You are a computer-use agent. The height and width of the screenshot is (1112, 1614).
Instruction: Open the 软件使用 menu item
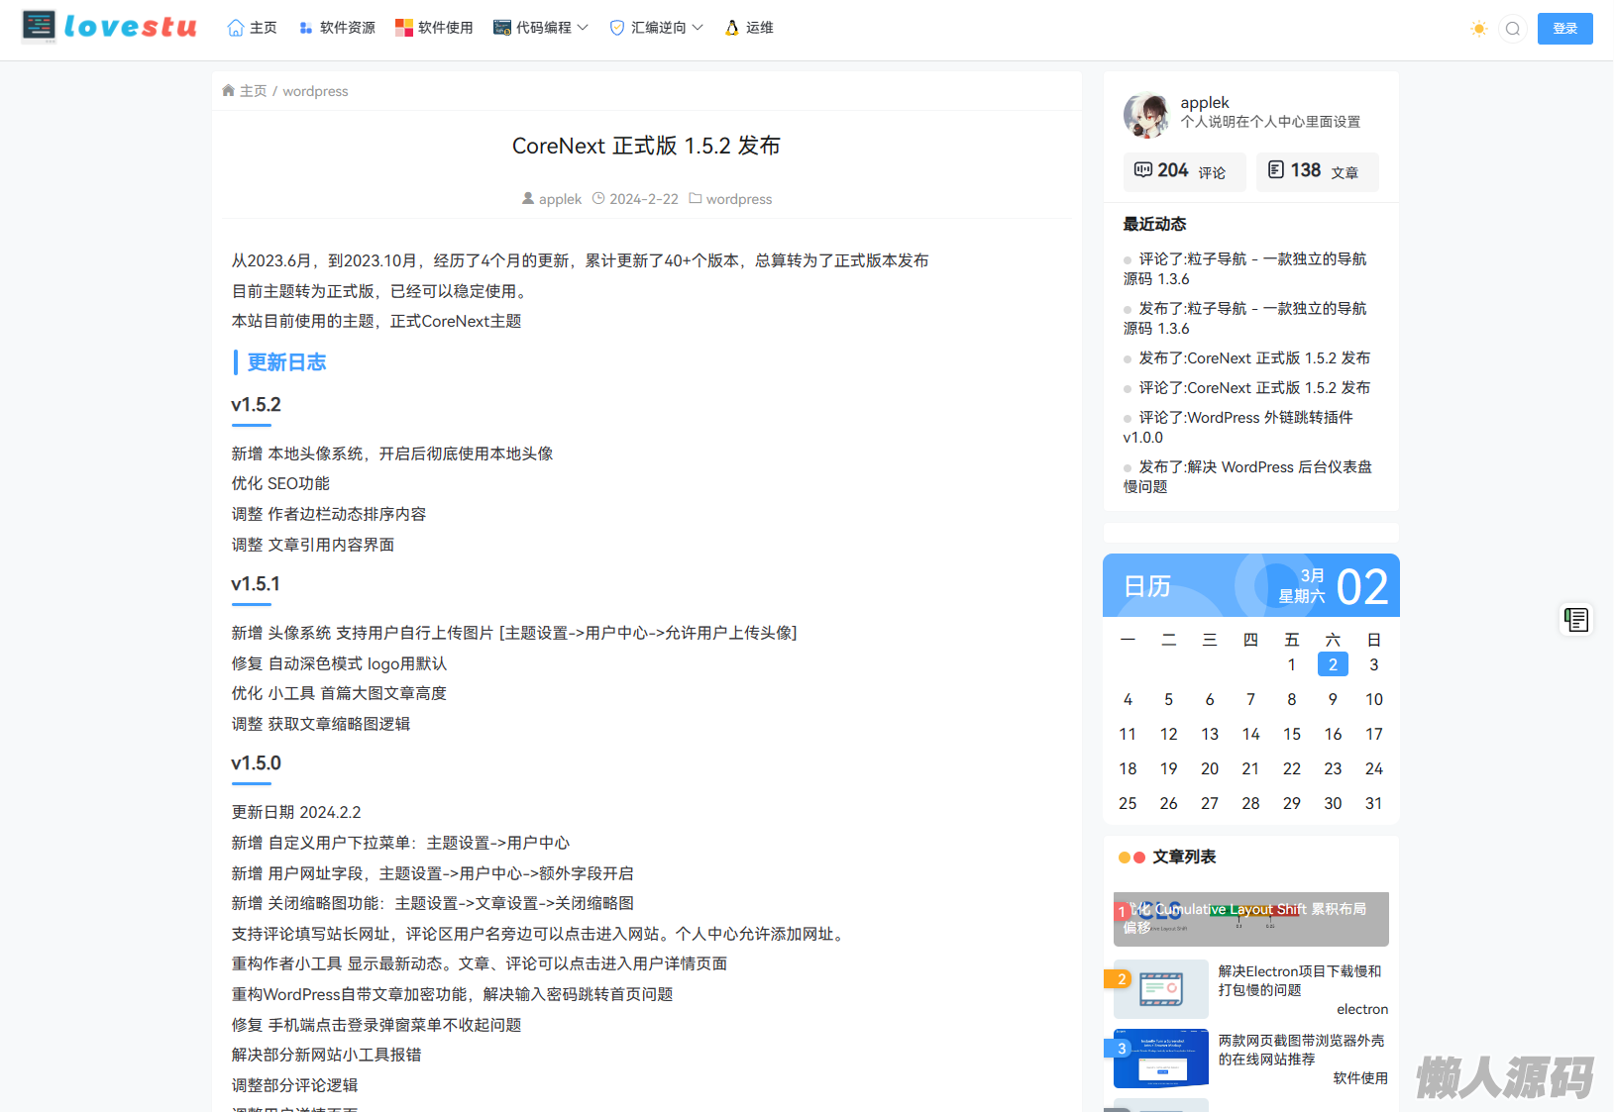(x=434, y=28)
